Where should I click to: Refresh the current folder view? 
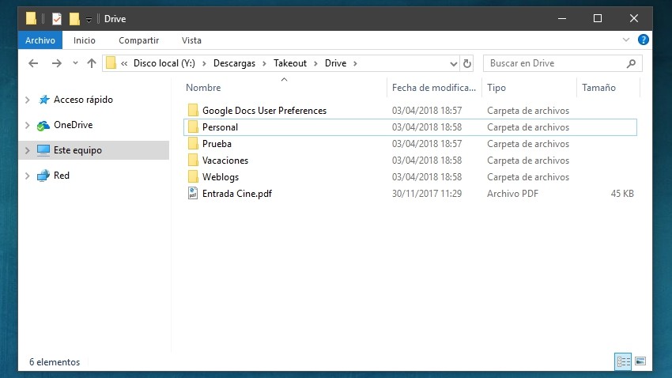click(x=467, y=63)
